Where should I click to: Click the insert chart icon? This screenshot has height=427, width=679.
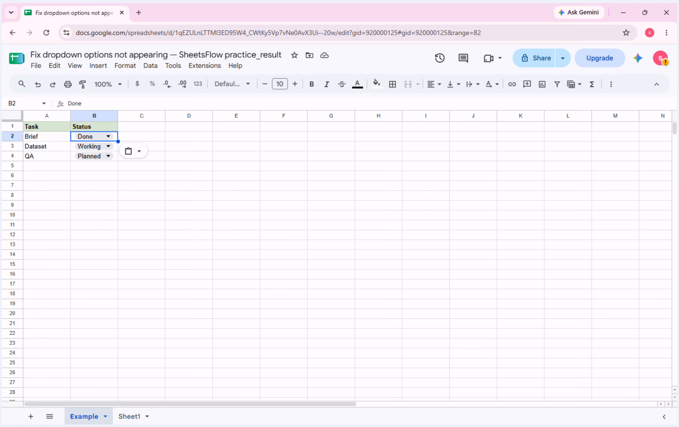542,84
